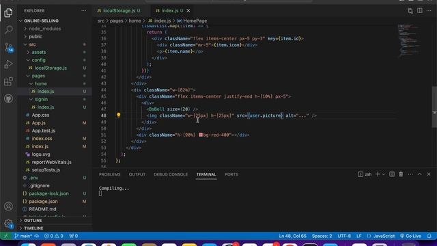Open the new terminal dropdown arrow

coord(384,174)
